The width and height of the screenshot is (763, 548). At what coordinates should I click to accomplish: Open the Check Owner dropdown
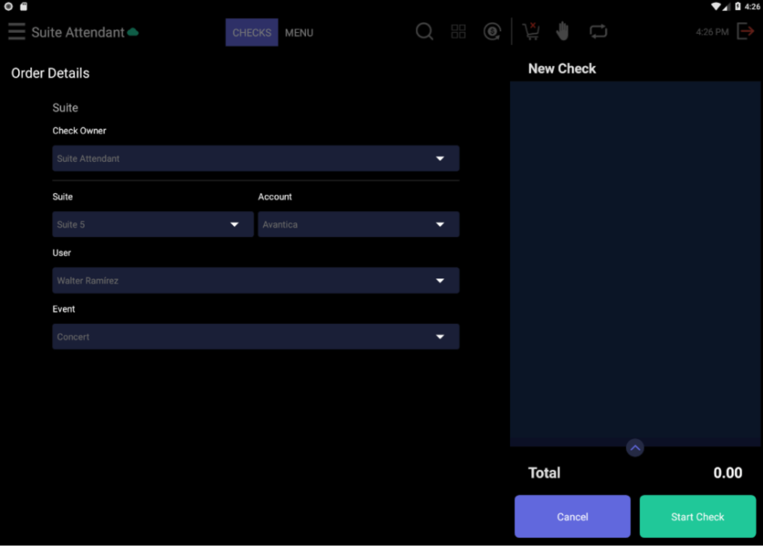pyautogui.click(x=255, y=158)
